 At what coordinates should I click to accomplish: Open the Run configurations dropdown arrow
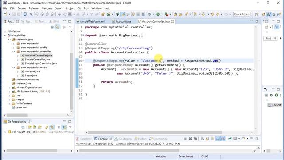(x=162, y=14)
